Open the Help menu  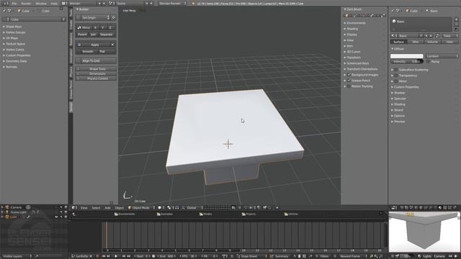(54, 4)
